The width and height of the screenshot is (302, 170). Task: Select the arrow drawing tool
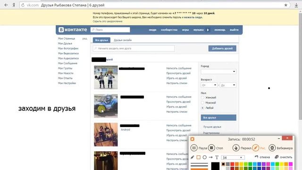(211, 157)
